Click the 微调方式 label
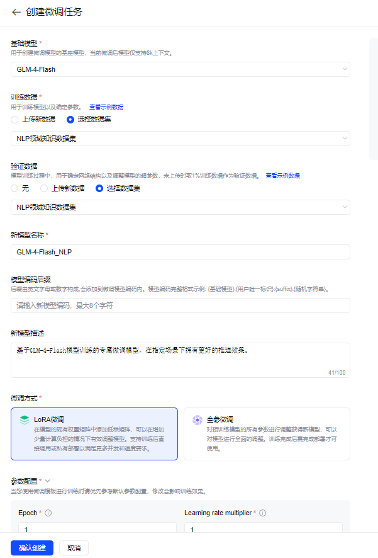The height and width of the screenshot is (558, 378). coord(24,398)
